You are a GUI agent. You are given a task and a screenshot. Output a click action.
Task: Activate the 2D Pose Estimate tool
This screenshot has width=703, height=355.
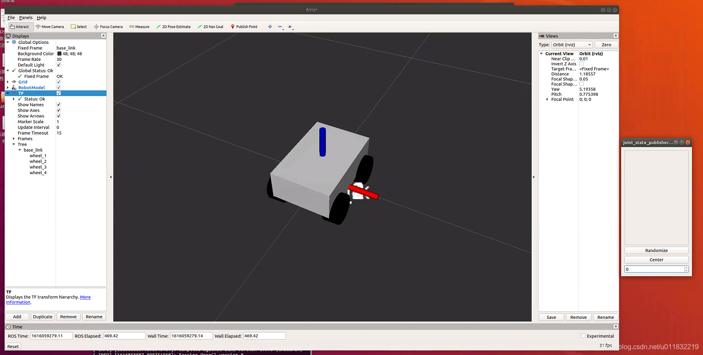click(x=174, y=27)
